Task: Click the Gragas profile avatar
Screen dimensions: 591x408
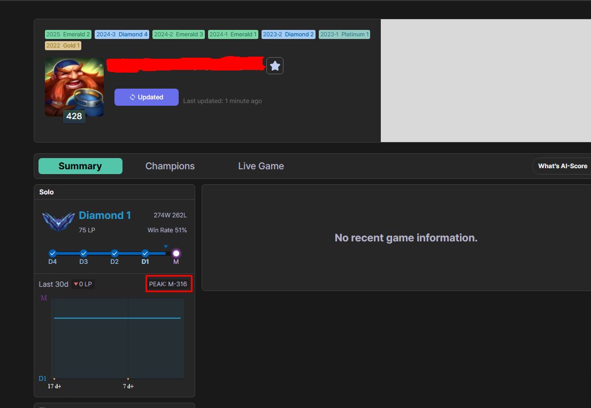Action: click(74, 87)
